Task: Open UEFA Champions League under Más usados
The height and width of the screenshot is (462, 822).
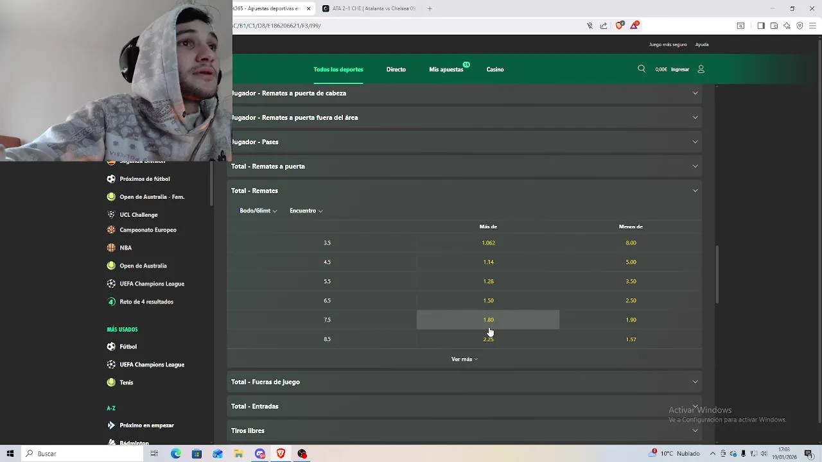Action: [152, 364]
